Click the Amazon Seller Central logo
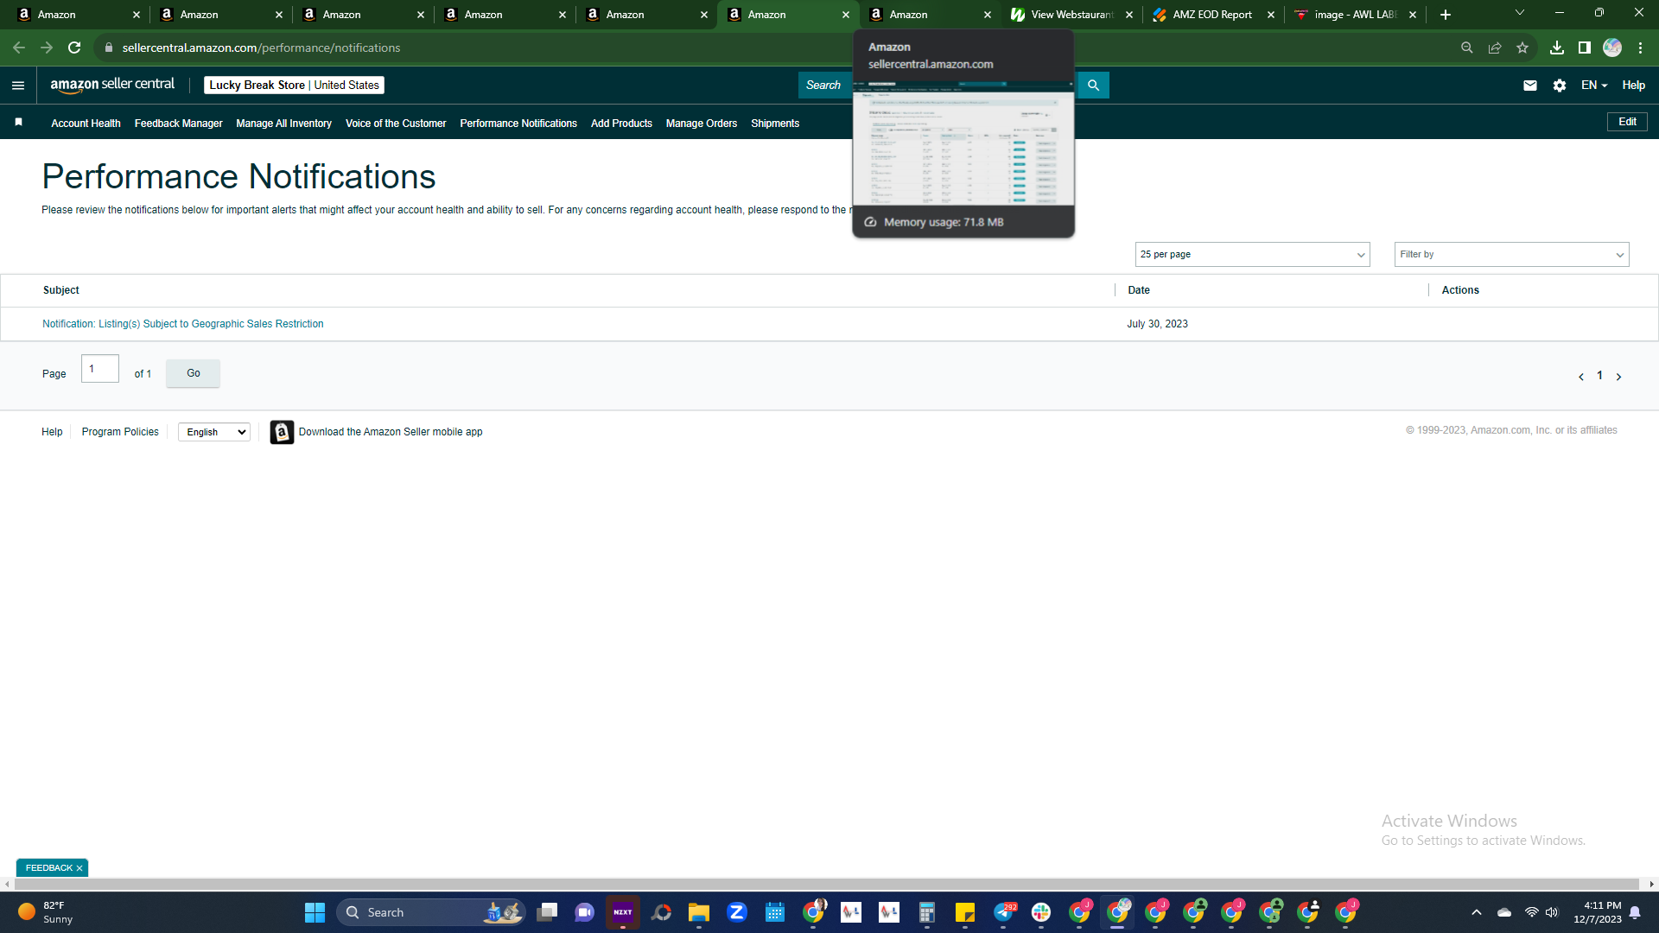This screenshot has height=933, width=1659. click(x=112, y=85)
